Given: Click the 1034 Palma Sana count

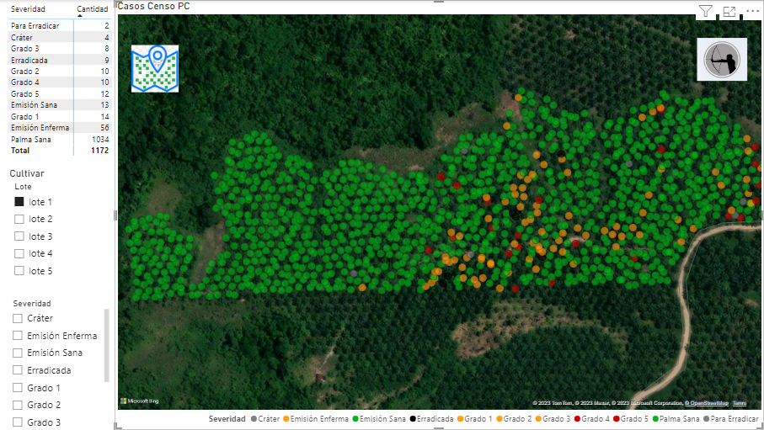Looking at the screenshot, I should [100, 140].
